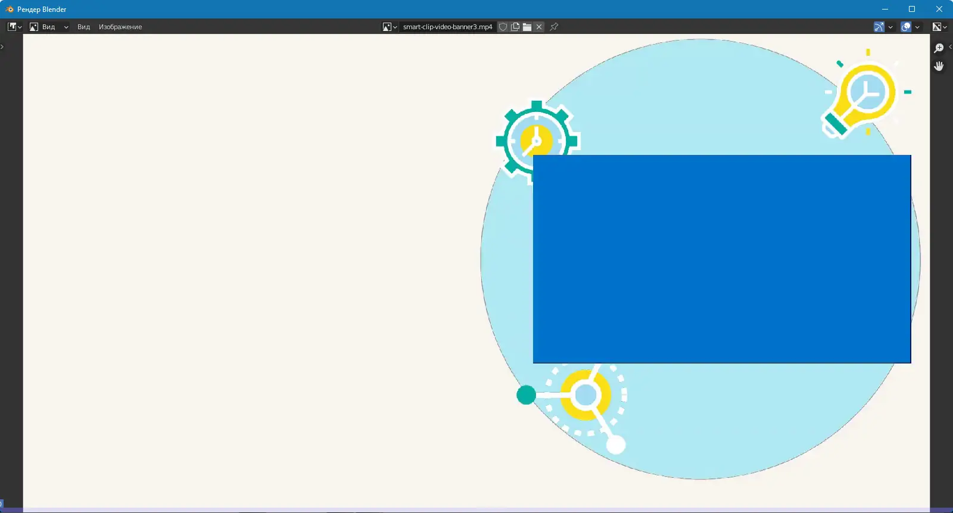Screen dimensions: 953x513
Task: Close the Рендер Blender window
Action: (939, 9)
